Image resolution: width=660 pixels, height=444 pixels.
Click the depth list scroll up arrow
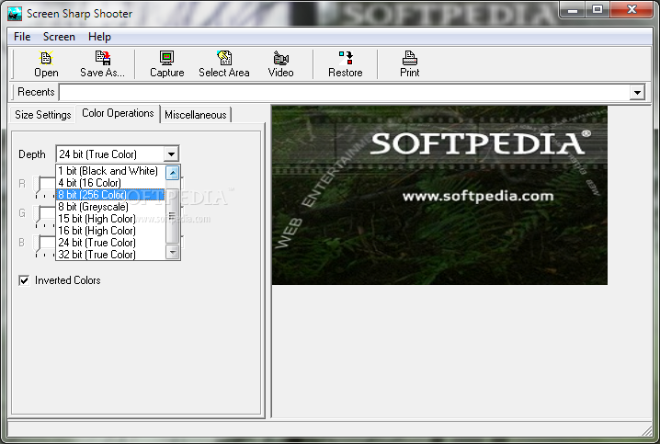coord(173,173)
